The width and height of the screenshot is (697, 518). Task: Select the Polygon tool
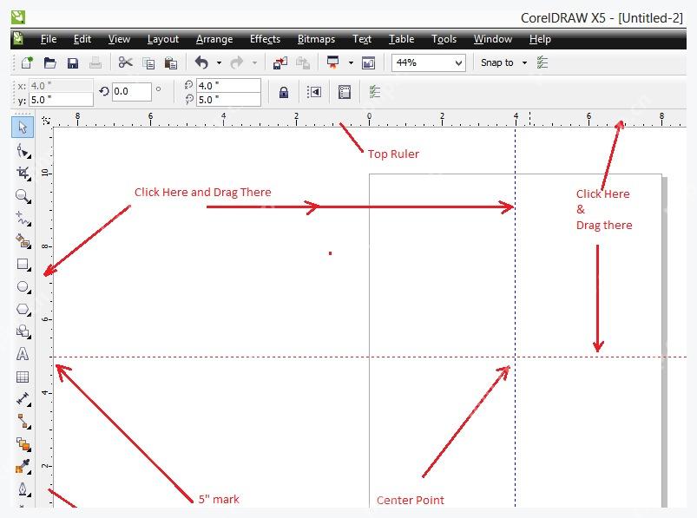[x=23, y=309]
